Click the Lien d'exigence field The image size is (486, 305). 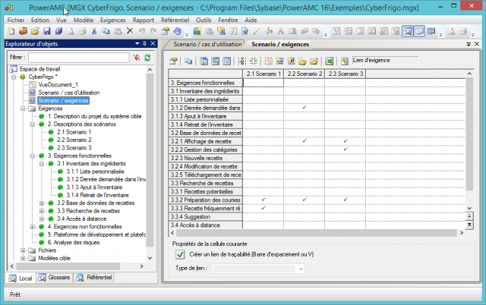[x=385, y=61]
